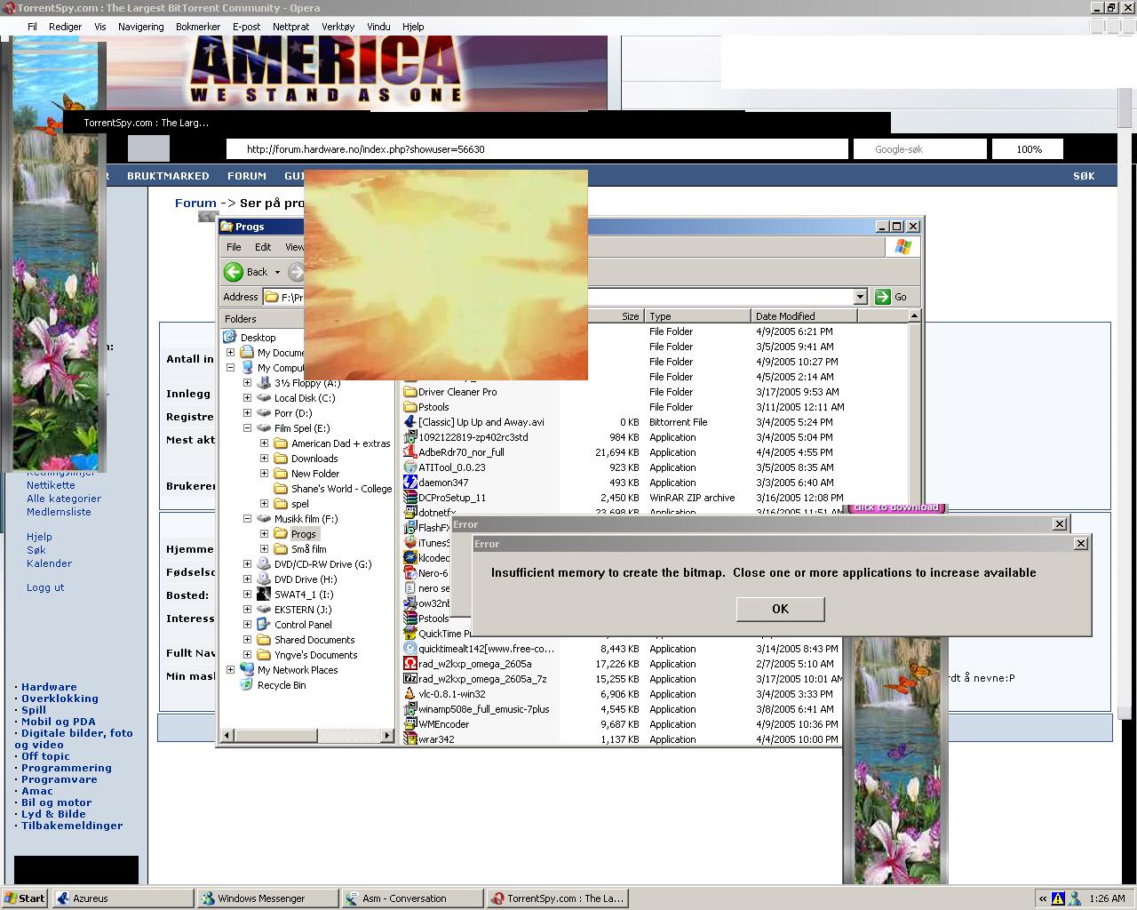Select the wrar342 installer icon
1137x910 pixels.
(410, 739)
